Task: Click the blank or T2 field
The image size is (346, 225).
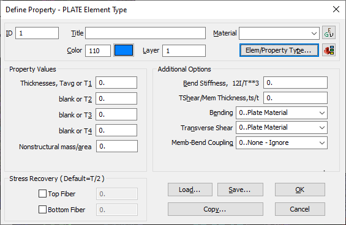Action: (116, 98)
